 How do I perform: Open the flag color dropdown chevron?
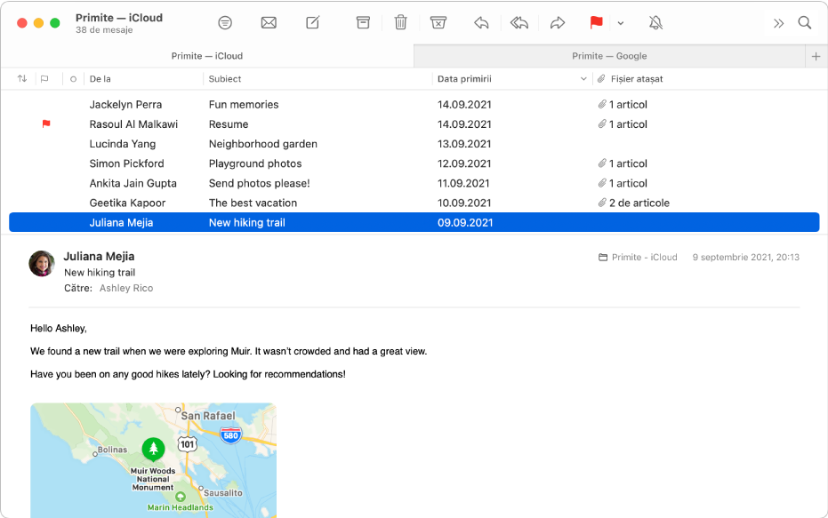[x=620, y=22]
